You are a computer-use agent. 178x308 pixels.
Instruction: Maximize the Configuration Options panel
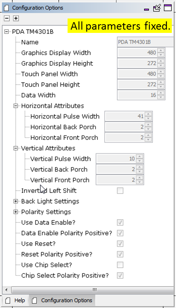tap(168, 8)
